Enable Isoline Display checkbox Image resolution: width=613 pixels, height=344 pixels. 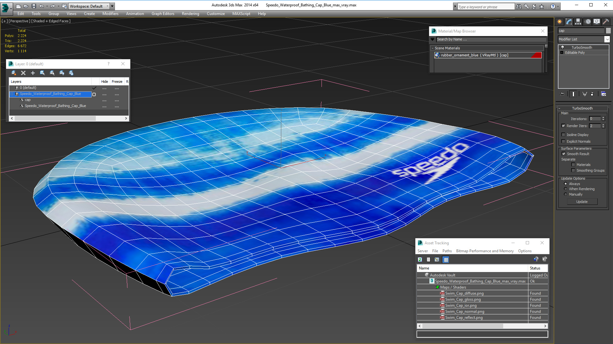click(564, 135)
